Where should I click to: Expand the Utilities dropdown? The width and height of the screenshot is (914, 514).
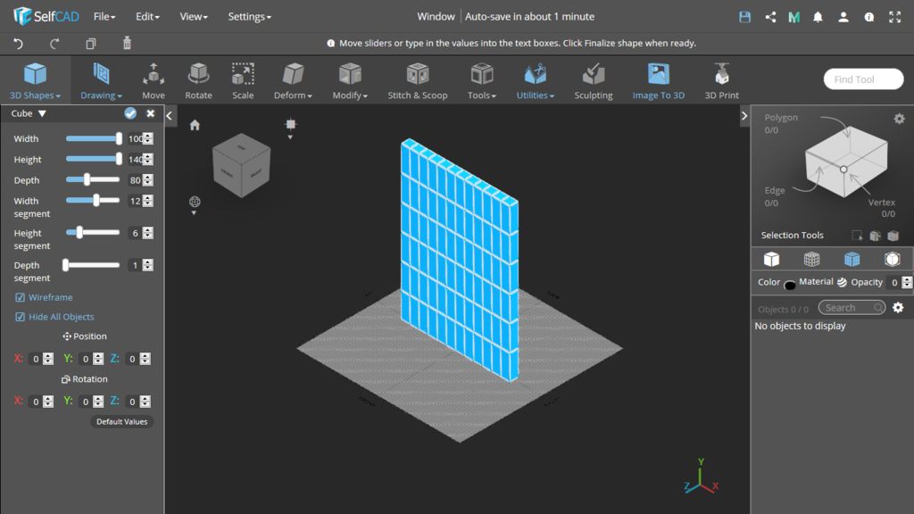[535, 80]
